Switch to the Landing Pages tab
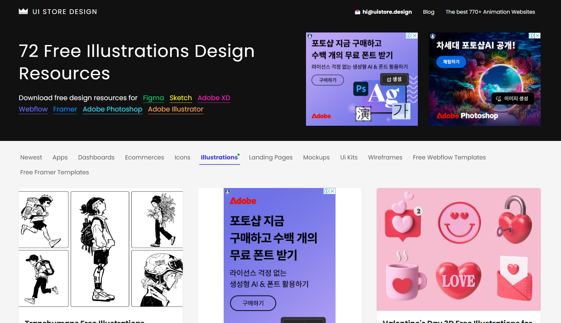Image resolution: width=561 pixels, height=323 pixels. point(271,157)
